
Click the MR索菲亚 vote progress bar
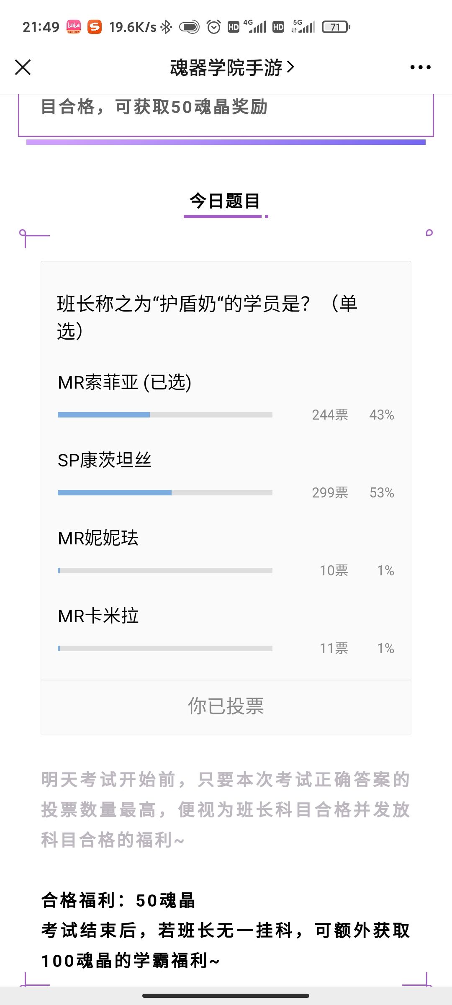tap(165, 415)
